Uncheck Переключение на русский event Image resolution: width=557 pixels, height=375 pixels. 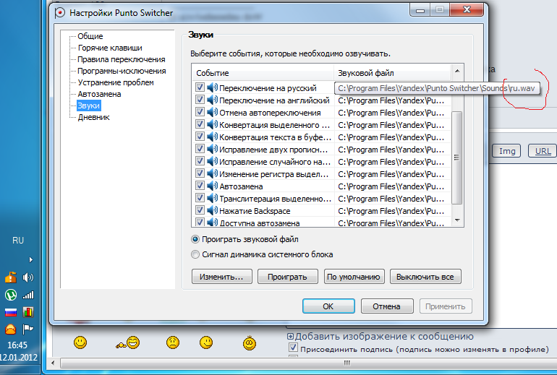200,87
